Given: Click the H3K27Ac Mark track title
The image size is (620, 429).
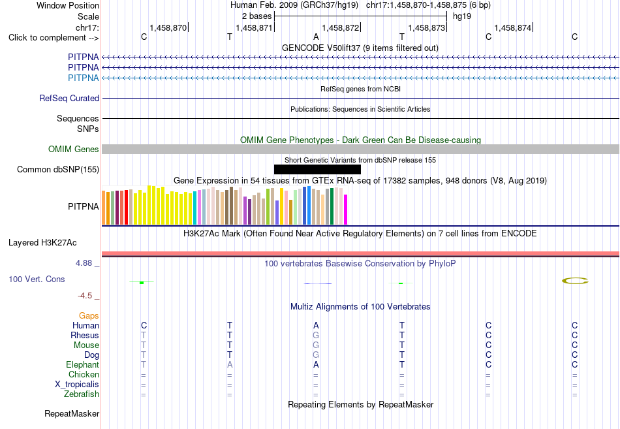Looking at the screenshot, I should click(x=360, y=234).
